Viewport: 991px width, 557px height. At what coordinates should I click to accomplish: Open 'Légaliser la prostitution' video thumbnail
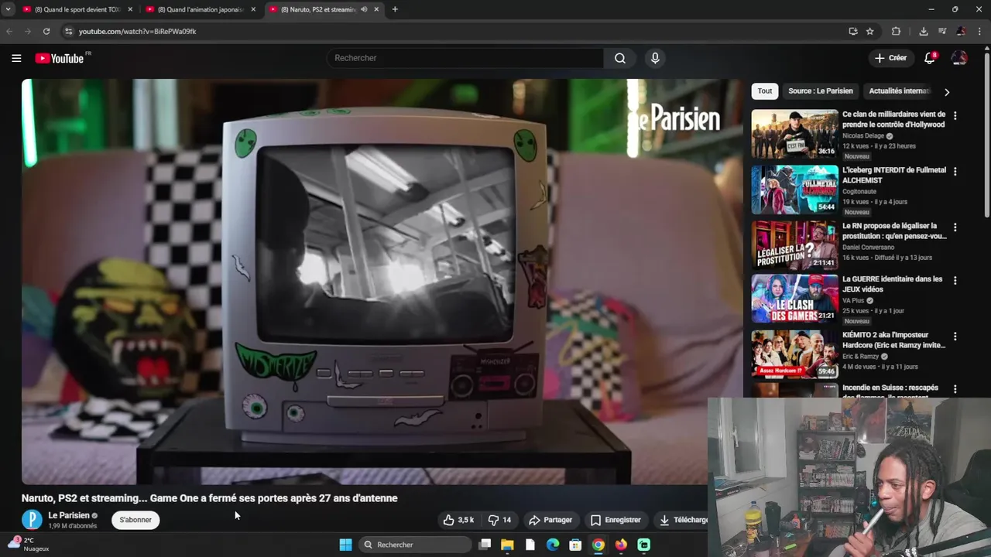click(794, 245)
